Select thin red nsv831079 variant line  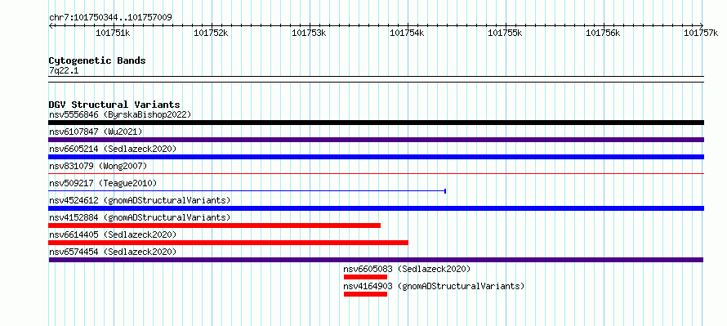pyautogui.click(x=376, y=173)
